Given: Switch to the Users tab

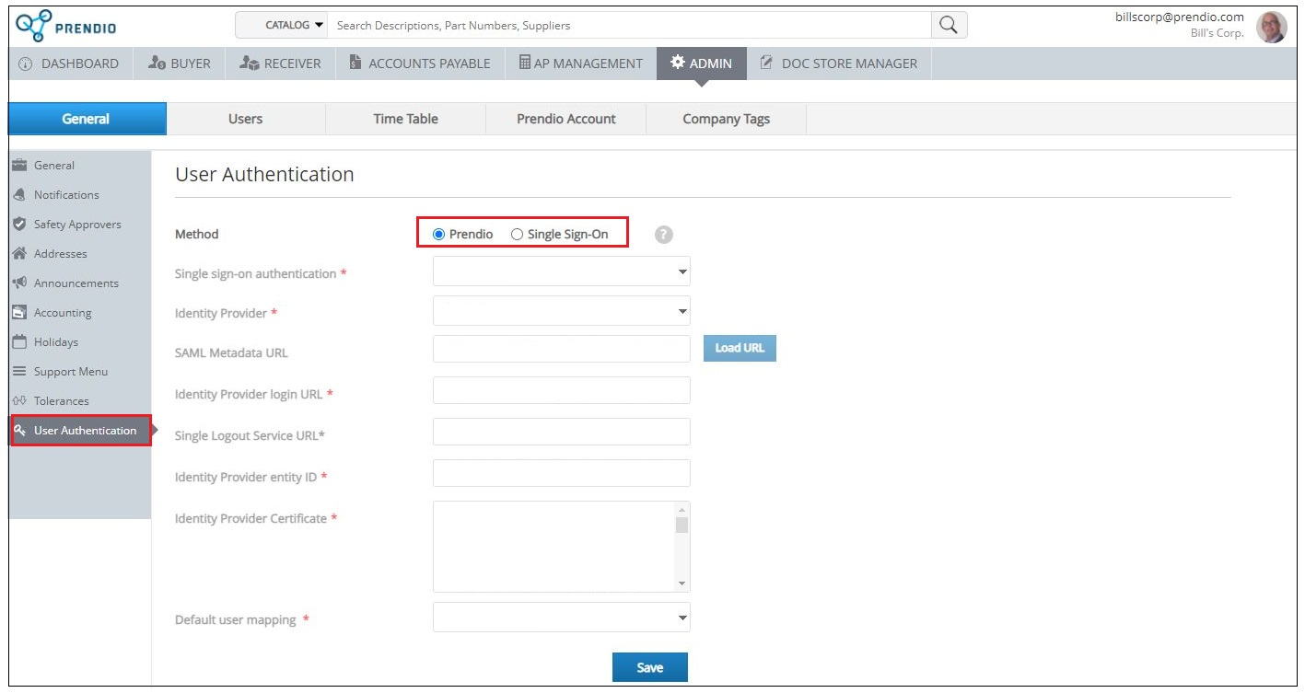Looking at the screenshot, I should 245,119.
